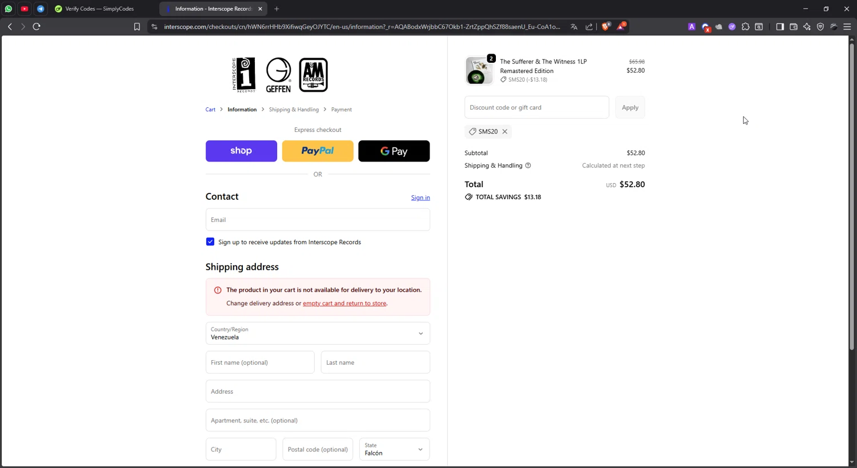Reload the current page
The image size is (857, 468).
coord(37,26)
